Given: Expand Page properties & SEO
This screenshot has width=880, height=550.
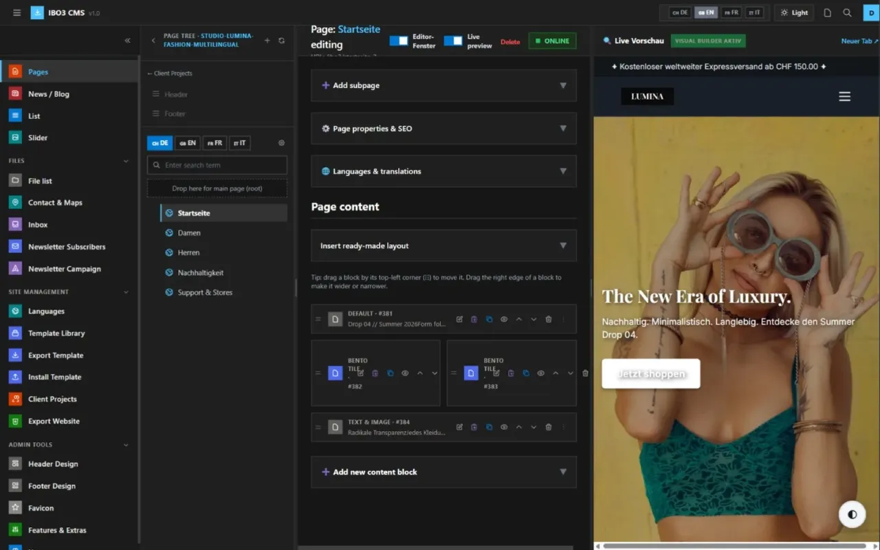Looking at the screenshot, I should tap(443, 129).
